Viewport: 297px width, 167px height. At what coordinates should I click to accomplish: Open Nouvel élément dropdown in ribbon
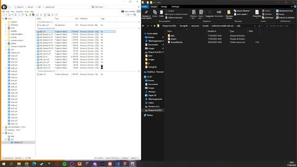tap(242, 11)
